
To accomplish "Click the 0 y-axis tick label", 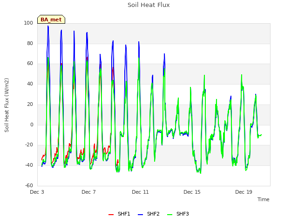I will pos(32,125).
